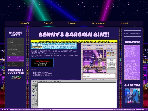Select the Pick Color eyedropper tool
Viewport: 148px width, 111px height.
tap(33, 90)
